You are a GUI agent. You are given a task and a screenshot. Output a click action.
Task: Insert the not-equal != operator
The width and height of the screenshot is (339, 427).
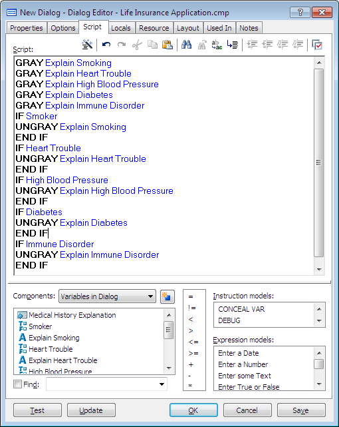192,308
